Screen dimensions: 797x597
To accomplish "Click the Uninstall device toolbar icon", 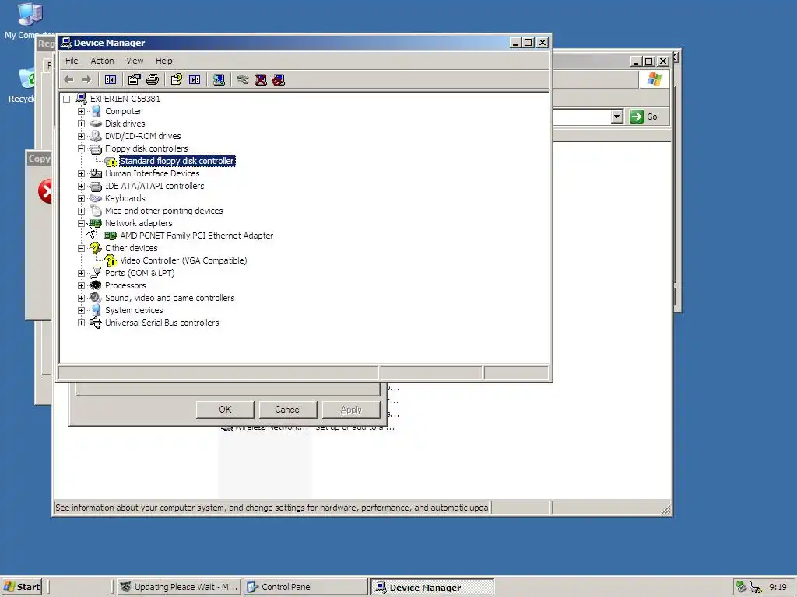I will (261, 80).
